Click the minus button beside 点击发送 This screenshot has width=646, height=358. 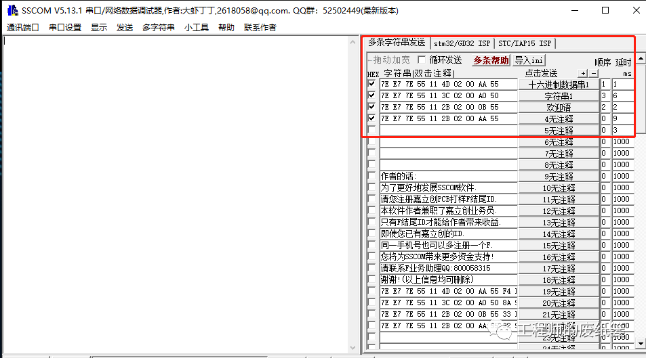(x=594, y=73)
